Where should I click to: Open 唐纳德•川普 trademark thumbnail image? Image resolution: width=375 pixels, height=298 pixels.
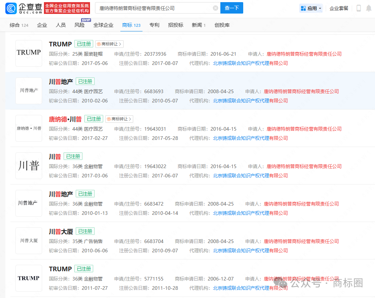point(29,128)
